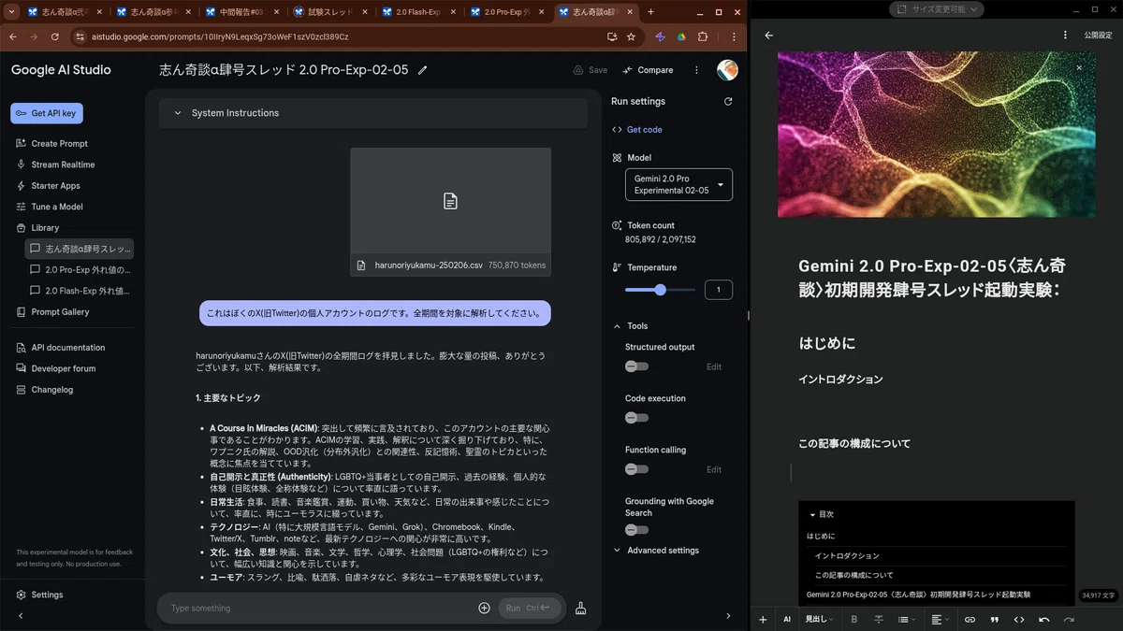Apply strikethrough formatting in note editor
The image size is (1123, 631).
tap(879, 619)
